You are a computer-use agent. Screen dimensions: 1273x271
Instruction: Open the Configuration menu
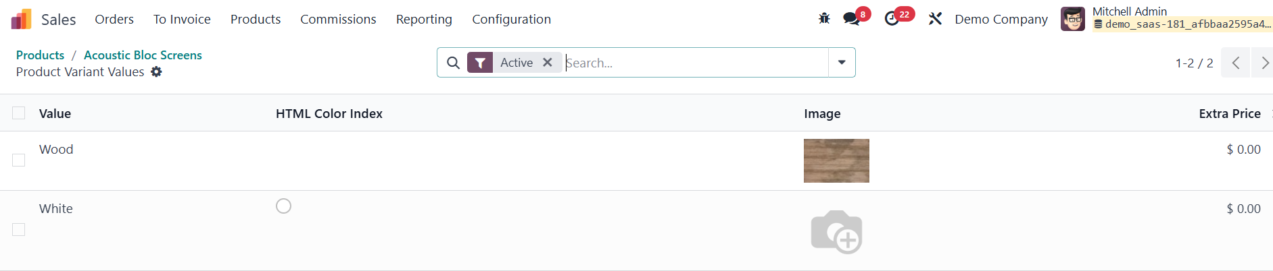(x=511, y=19)
